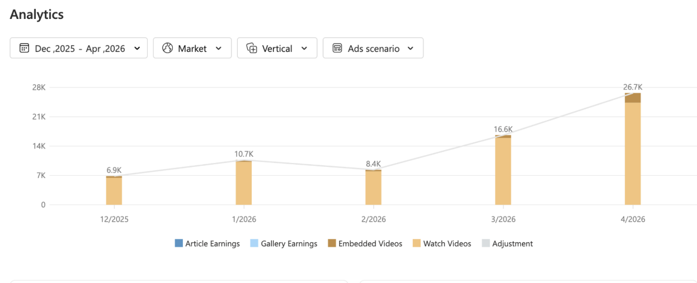Select the 4/2026 bar in chart
The width and height of the screenshot is (697, 283).
pyautogui.click(x=633, y=149)
